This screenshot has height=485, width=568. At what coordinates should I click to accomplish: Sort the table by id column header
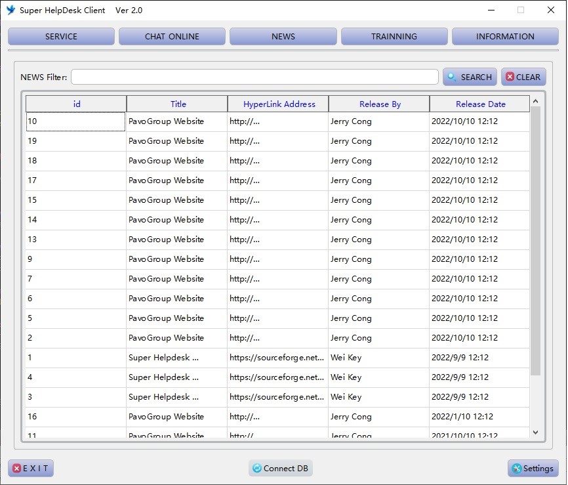(76, 104)
